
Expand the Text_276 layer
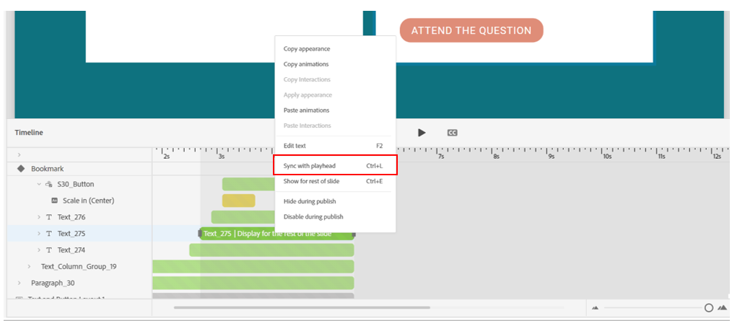point(39,217)
